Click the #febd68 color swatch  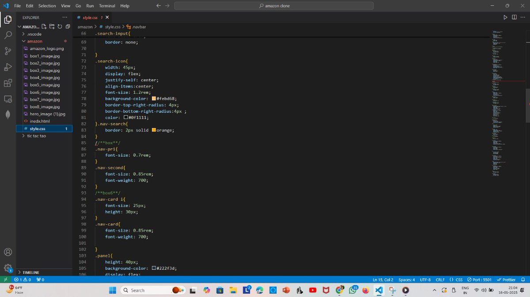(x=154, y=99)
